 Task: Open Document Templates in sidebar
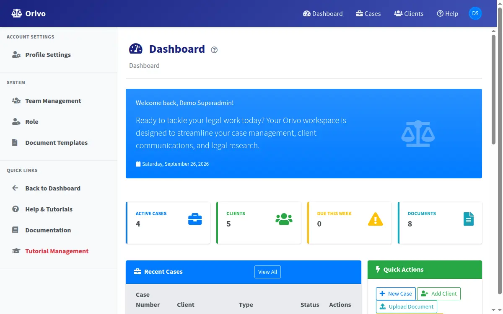58,143
